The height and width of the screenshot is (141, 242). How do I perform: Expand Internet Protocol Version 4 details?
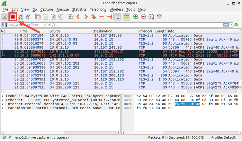point(3,104)
